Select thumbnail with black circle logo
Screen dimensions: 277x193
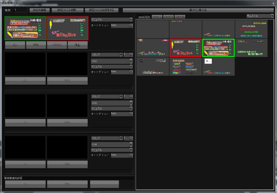[x=153, y=67]
